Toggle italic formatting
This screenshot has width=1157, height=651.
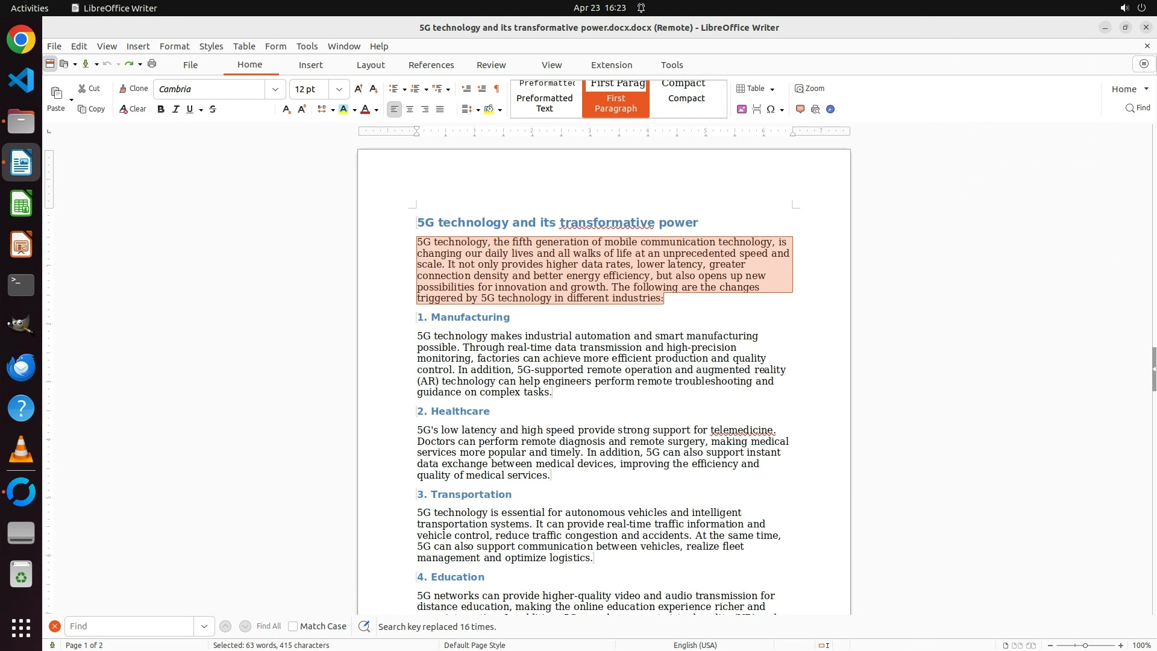point(175,109)
